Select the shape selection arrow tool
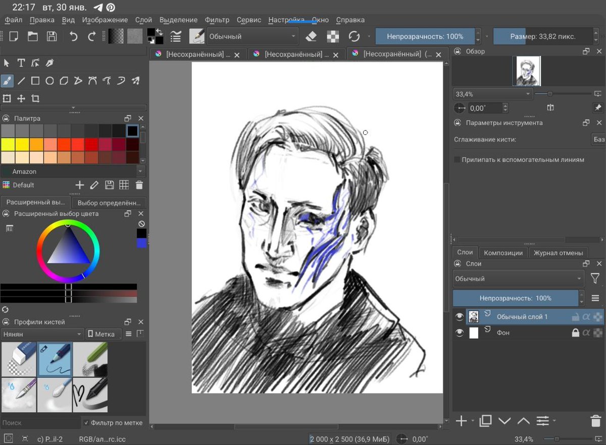 pyautogui.click(x=7, y=63)
